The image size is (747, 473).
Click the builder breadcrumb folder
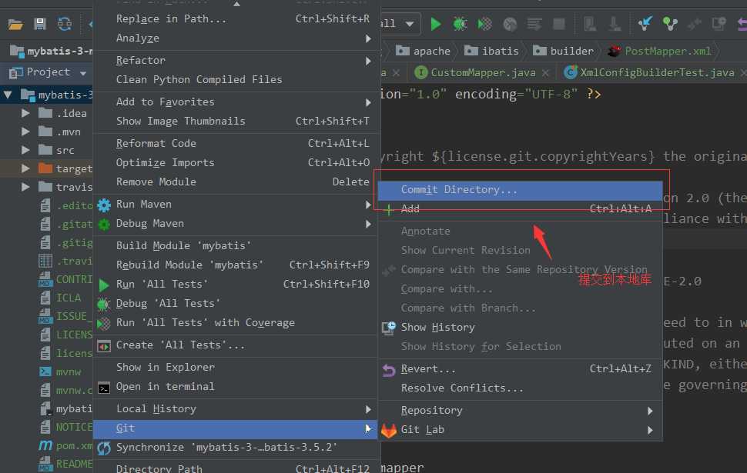click(x=563, y=51)
